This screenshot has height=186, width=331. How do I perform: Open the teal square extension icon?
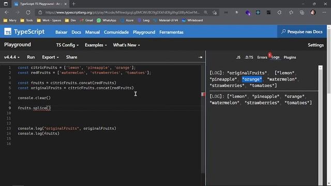point(258,12)
